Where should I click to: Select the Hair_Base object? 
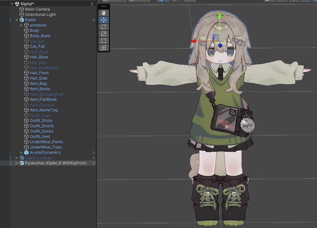(x=39, y=57)
